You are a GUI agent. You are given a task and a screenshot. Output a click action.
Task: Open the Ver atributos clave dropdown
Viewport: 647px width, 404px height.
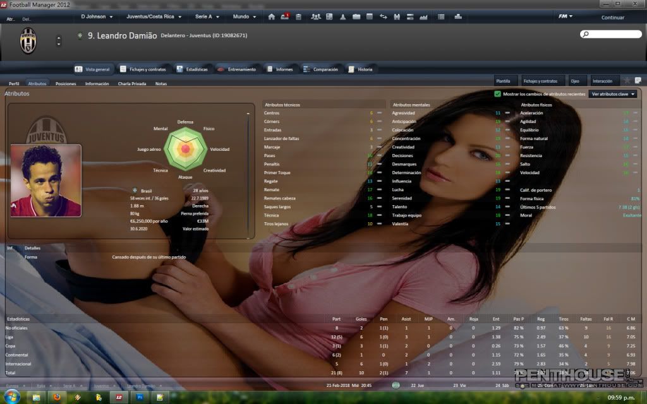pyautogui.click(x=613, y=94)
